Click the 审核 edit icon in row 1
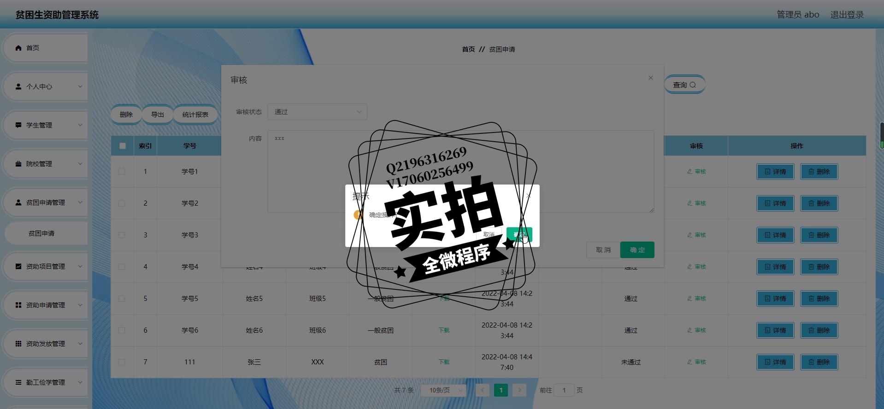Image resolution: width=884 pixels, height=409 pixels. click(x=696, y=172)
